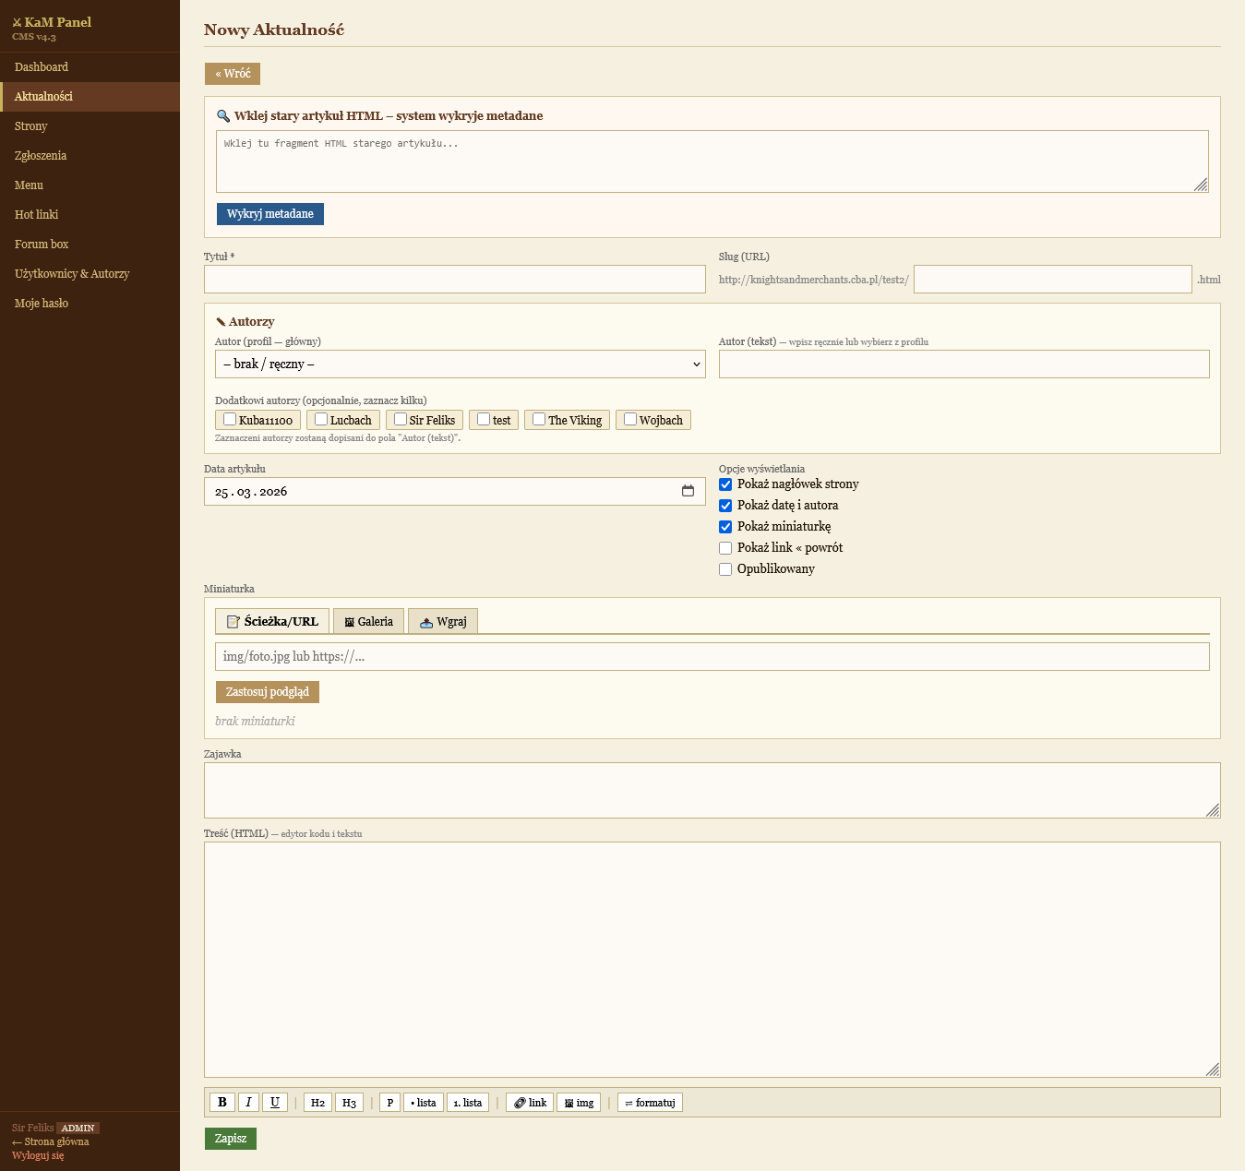Uncheck Pokaż nagłówek strony option
The width and height of the screenshot is (1245, 1171).
coord(725,484)
